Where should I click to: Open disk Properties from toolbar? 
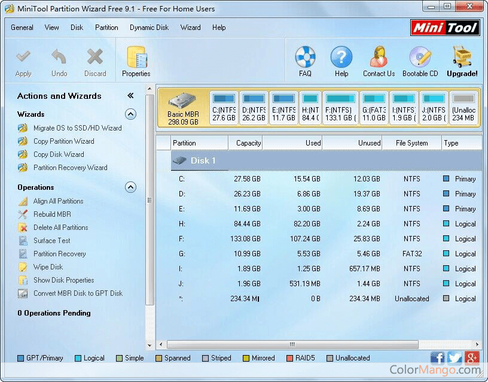click(x=136, y=58)
